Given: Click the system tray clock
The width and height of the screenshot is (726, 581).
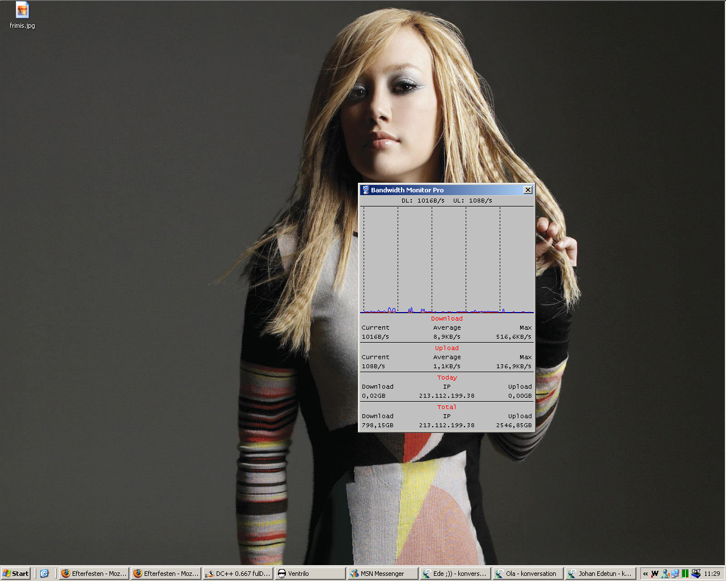Looking at the screenshot, I should [712, 574].
